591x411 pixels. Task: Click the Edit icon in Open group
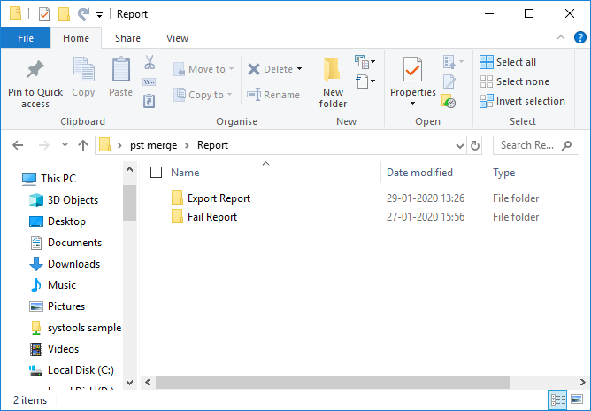449,81
